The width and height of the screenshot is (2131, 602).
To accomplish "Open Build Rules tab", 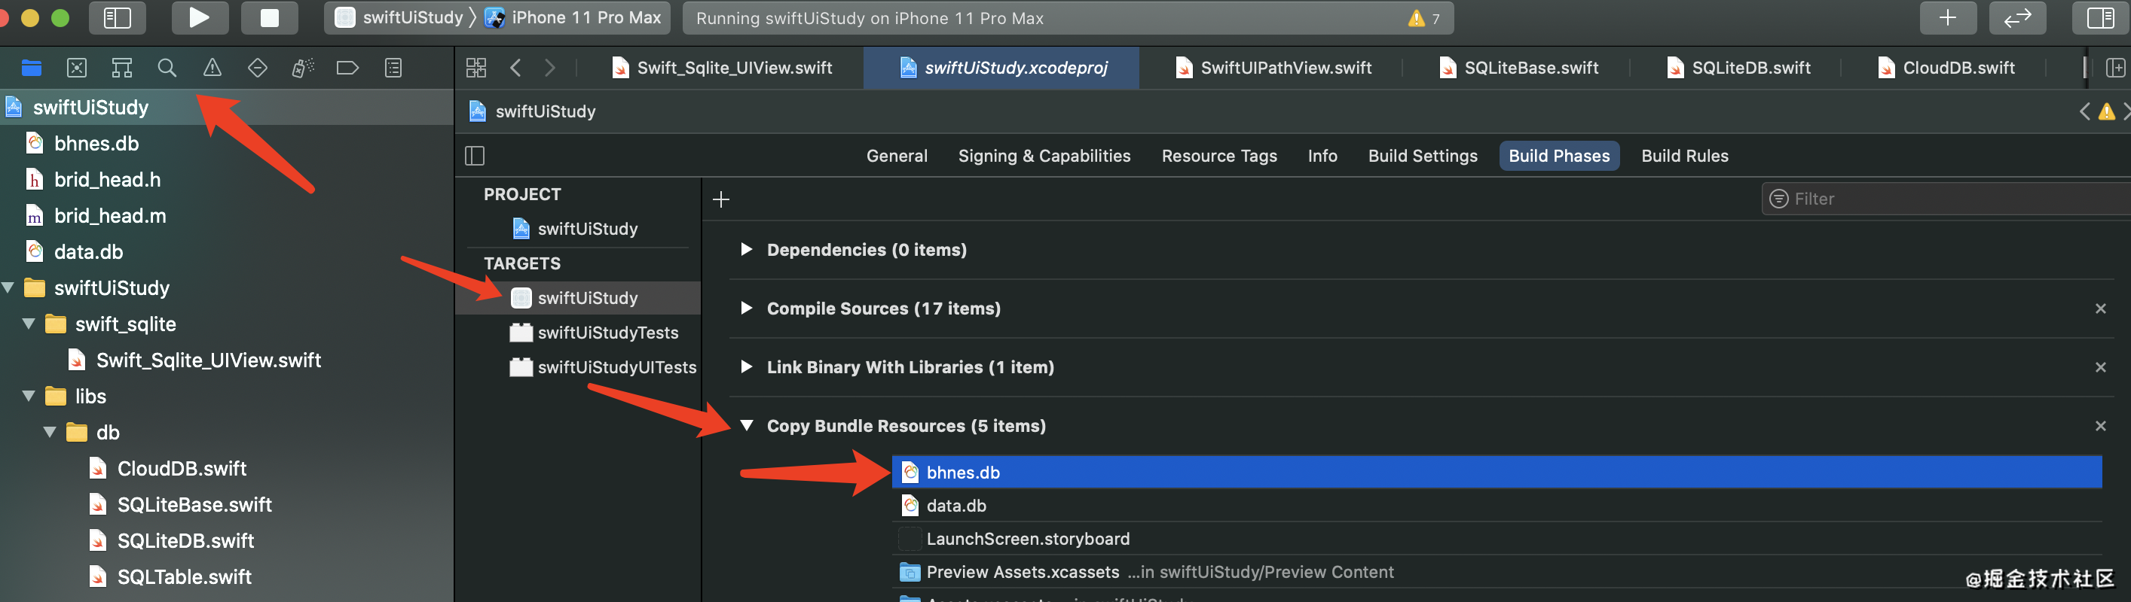I will [1684, 156].
